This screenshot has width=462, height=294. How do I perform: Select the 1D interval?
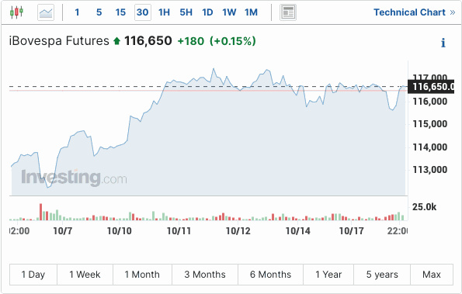(207, 12)
